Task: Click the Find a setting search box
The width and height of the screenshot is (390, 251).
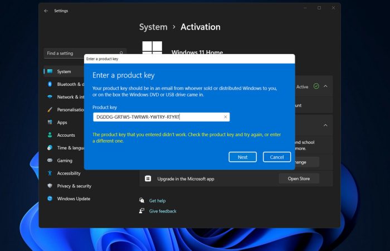Action: click(85, 53)
